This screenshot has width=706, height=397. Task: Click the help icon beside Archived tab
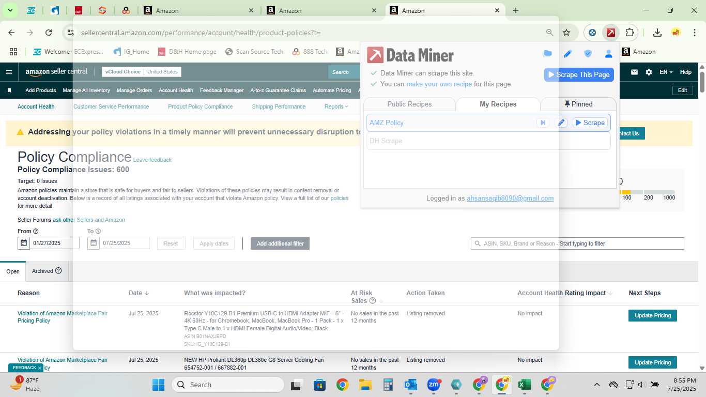[x=58, y=270]
